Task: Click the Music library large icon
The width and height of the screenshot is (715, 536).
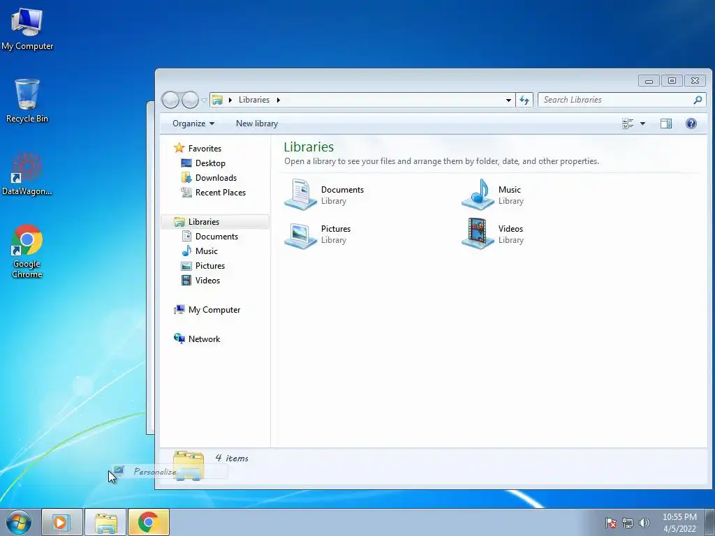Action: pyautogui.click(x=478, y=195)
